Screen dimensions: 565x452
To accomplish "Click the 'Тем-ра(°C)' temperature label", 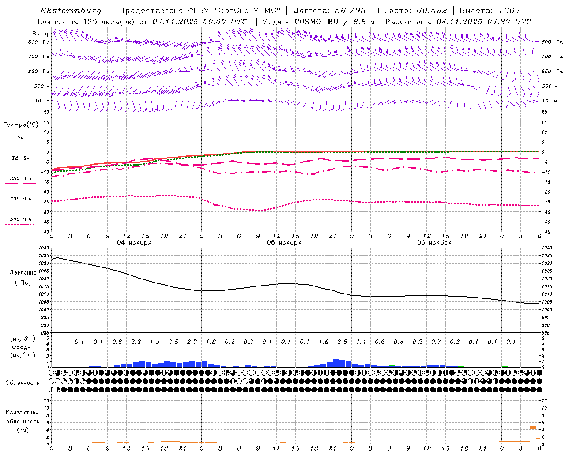I will click(x=21, y=125).
